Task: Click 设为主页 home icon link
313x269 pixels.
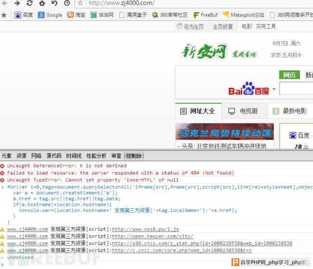Action: [190, 27]
